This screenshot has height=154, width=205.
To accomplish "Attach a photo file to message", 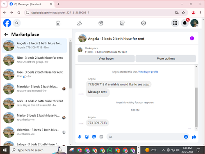I will [87, 137].
